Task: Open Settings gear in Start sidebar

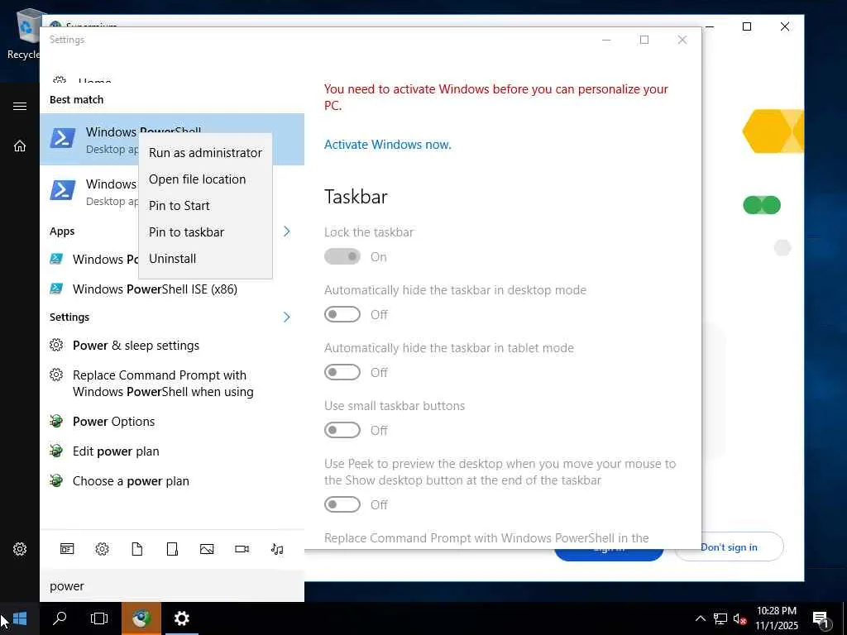Action: click(20, 549)
